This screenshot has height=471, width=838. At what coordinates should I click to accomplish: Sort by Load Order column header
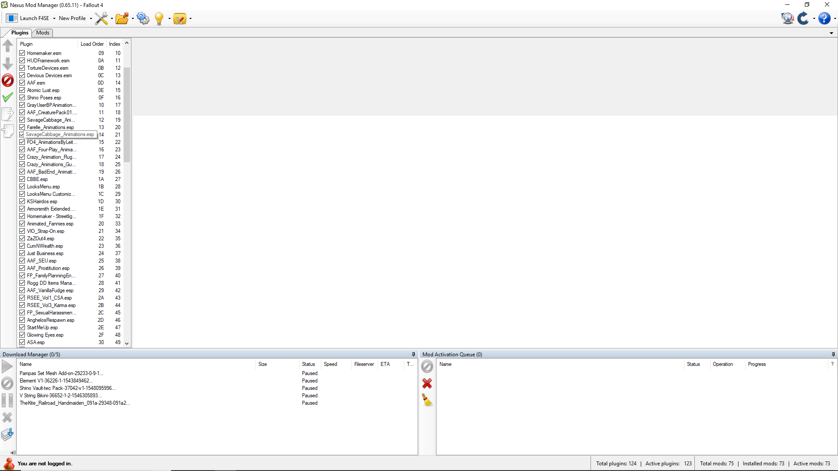(x=92, y=44)
